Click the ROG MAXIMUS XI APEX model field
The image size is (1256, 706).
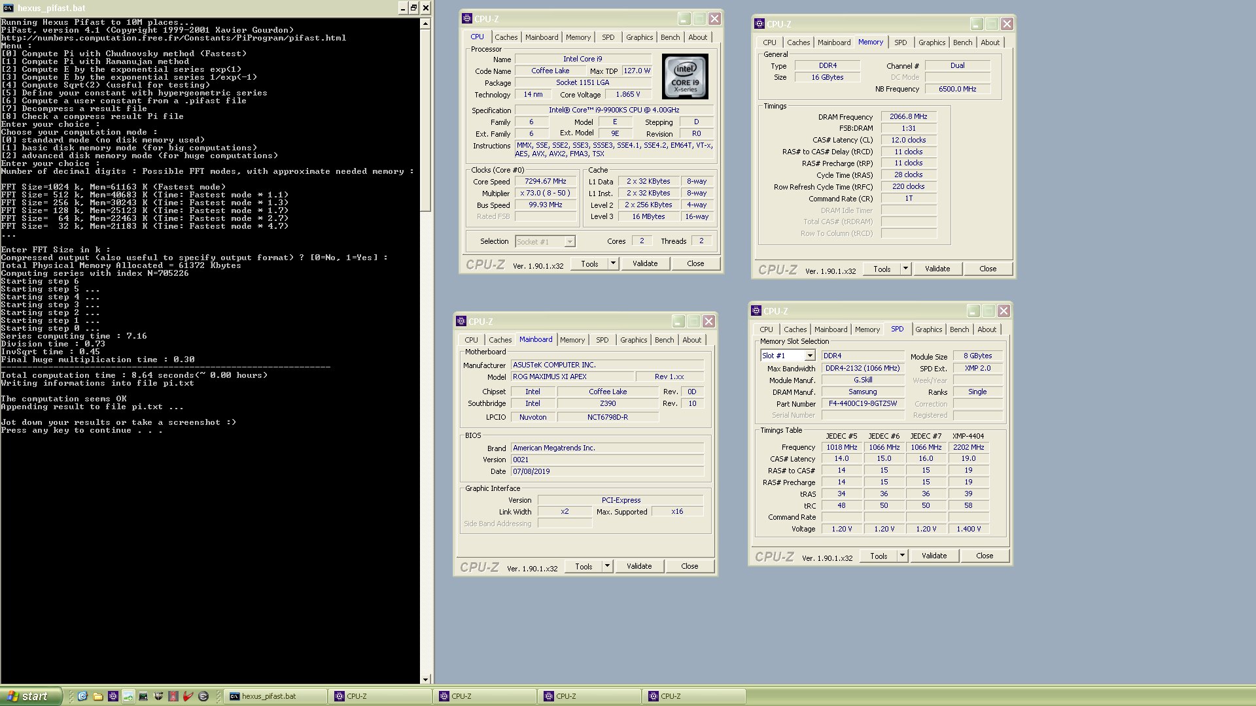point(572,377)
